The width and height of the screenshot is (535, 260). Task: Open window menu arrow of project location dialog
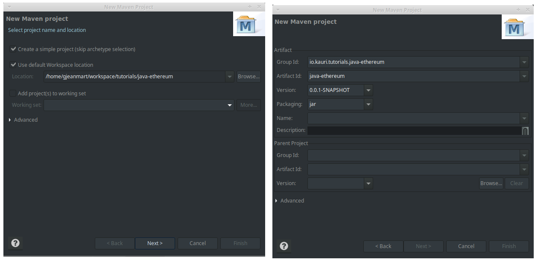(x=9, y=7)
